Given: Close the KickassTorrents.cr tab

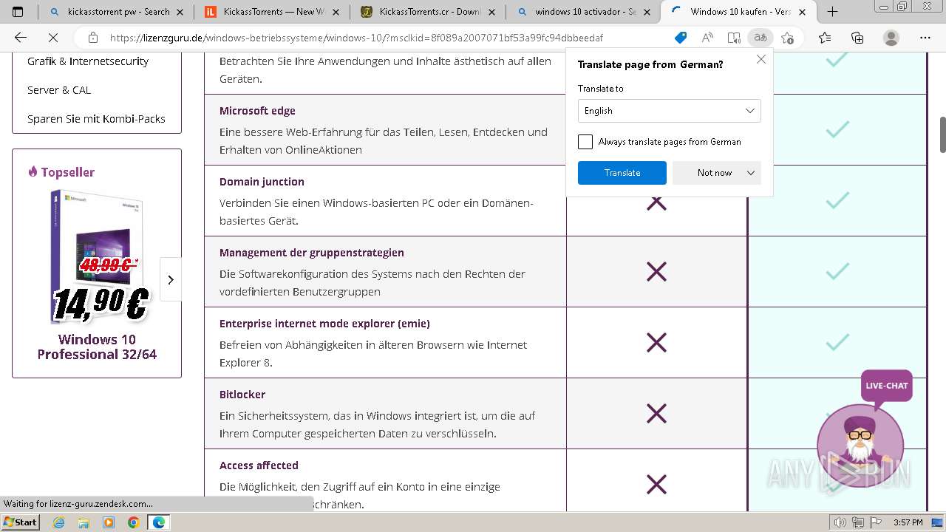Looking at the screenshot, I should click(491, 12).
